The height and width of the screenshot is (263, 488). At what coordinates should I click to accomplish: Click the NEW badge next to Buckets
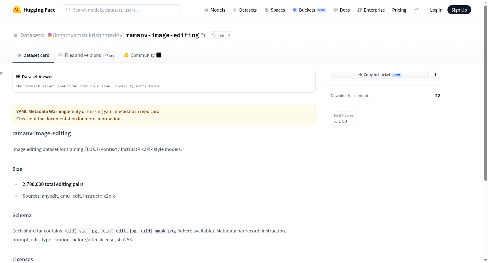pos(321,10)
